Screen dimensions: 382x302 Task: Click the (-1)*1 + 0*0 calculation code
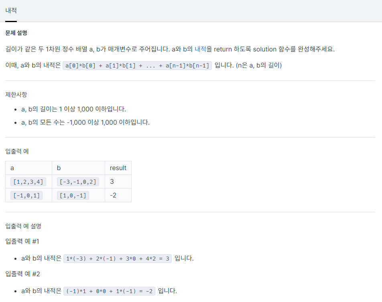click(109, 291)
